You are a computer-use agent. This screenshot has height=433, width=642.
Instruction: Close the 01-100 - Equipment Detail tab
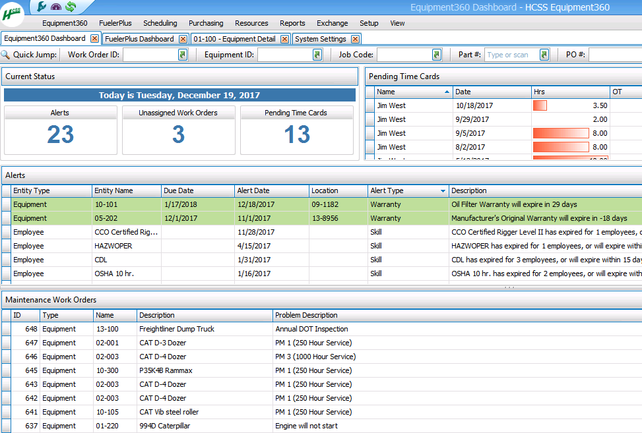coord(284,40)
